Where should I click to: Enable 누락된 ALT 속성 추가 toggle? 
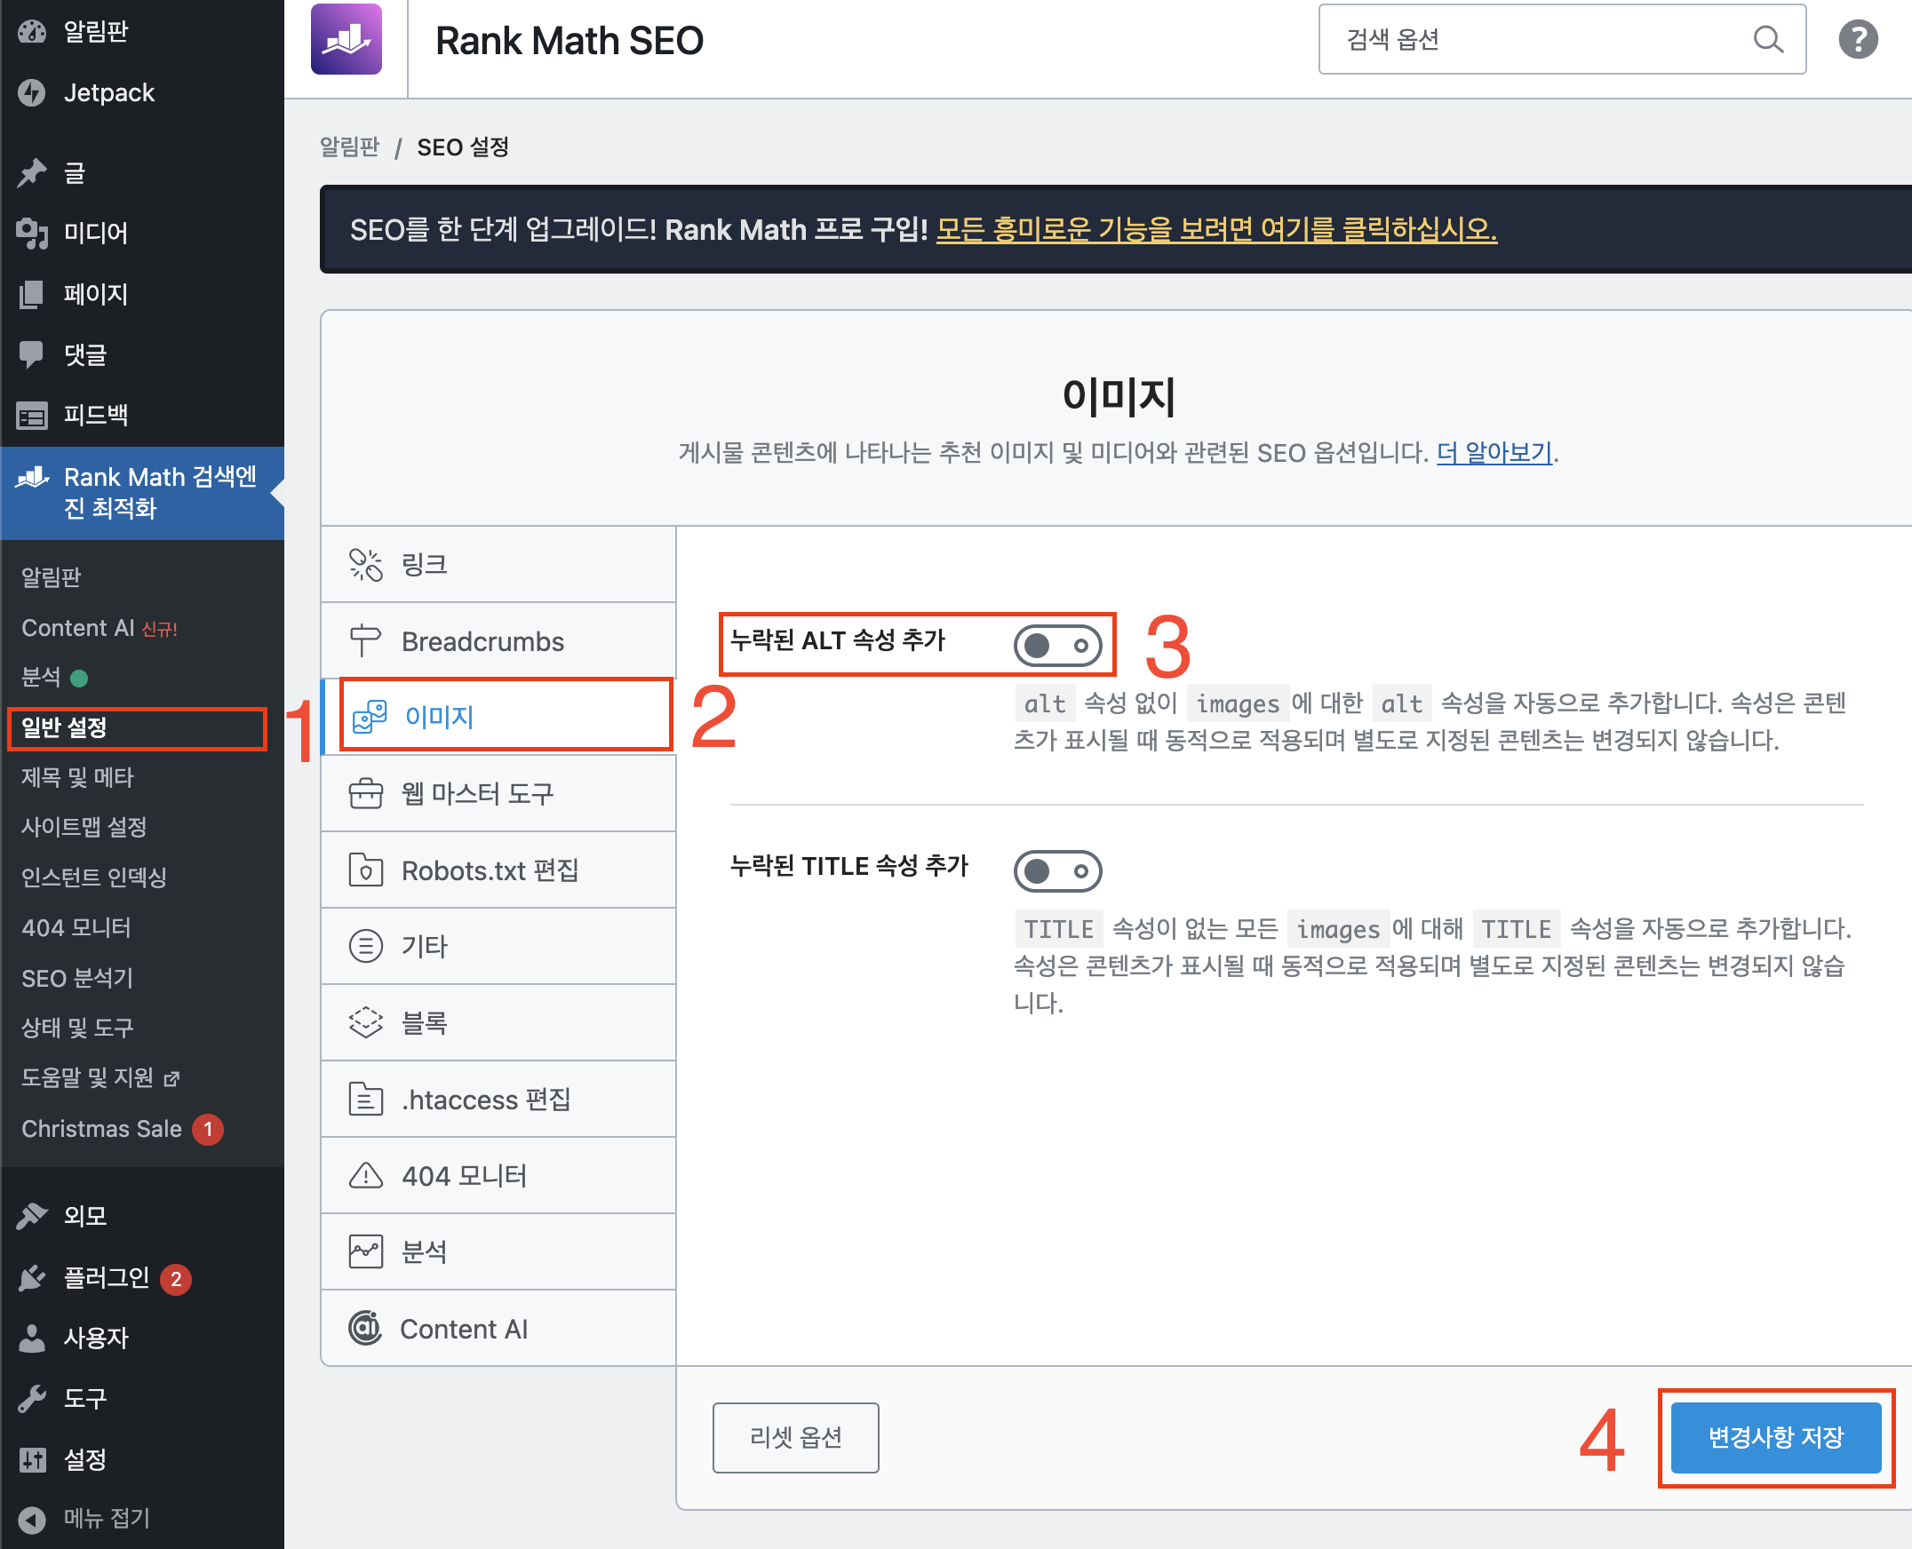coord(1057,645)
